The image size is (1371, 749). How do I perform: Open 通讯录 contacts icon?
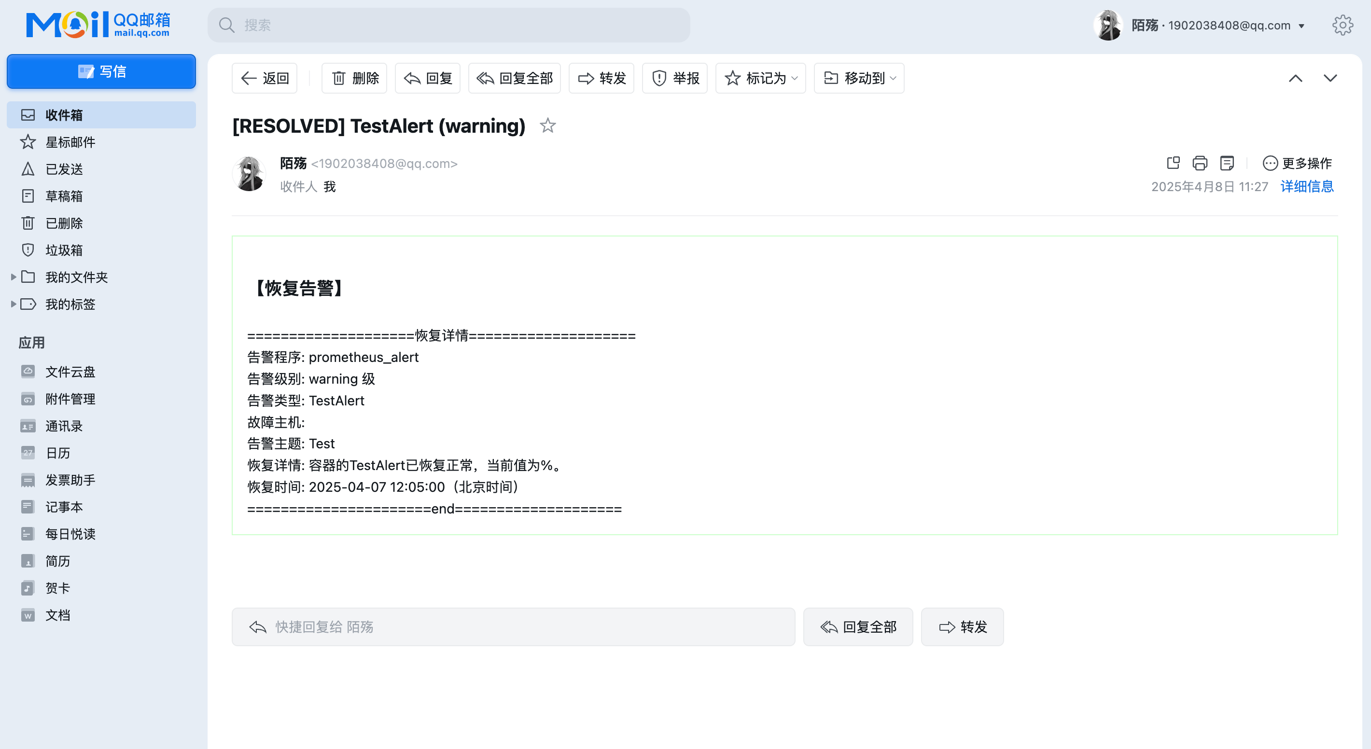coord(28,426)
